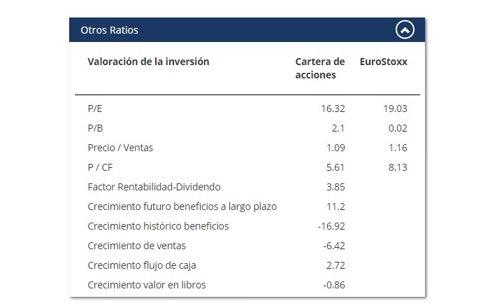Click the EuroStoxx column header
Screen dimensions: 504x308
383,62
